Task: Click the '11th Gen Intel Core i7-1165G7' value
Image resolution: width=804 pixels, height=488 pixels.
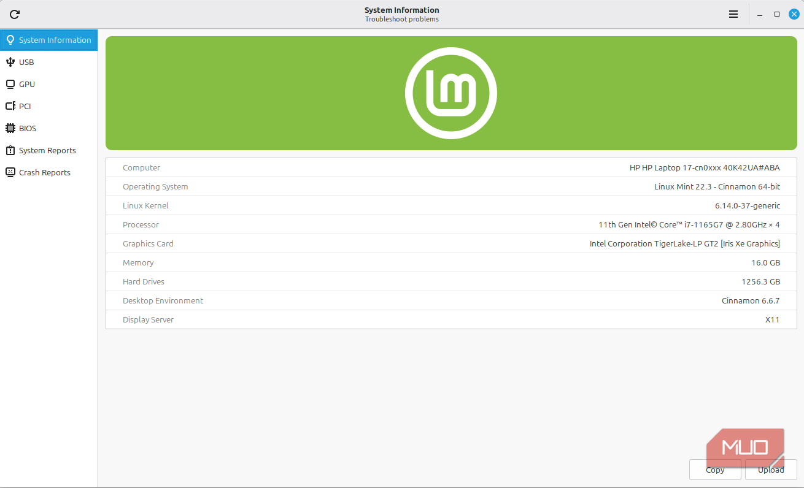Action: (x=689, y=224)
